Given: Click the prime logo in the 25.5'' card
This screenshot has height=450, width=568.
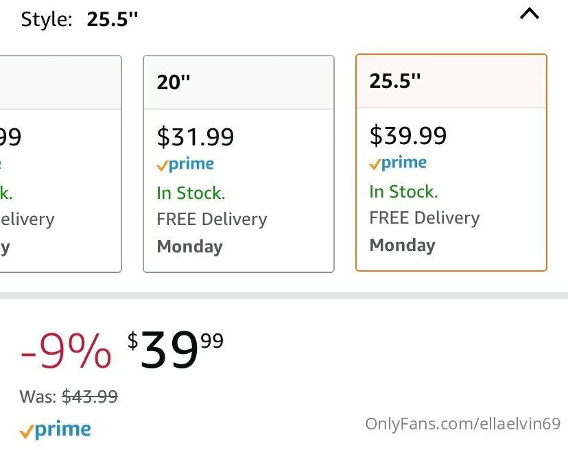Looking at the screenshot, I should click(398, 163).
